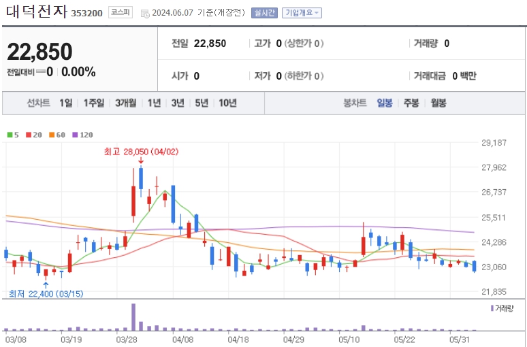
Task: Click the 선차트 label
Action: click(39, 103)
